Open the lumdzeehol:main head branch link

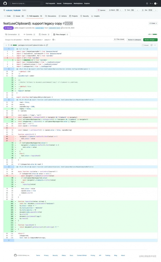click(x=54, y=28)
